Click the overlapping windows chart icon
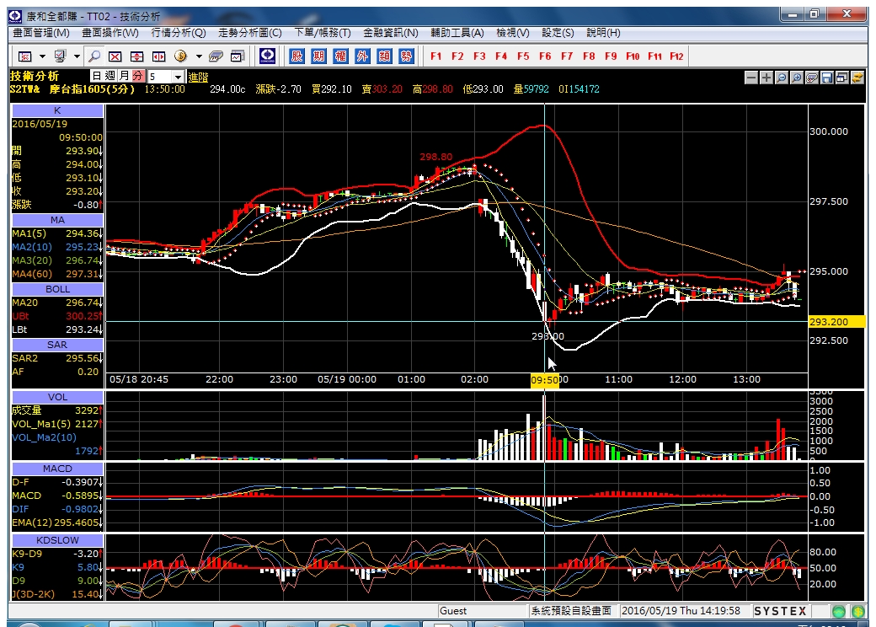Screen dimensions: 876x627 click(842, 78)
